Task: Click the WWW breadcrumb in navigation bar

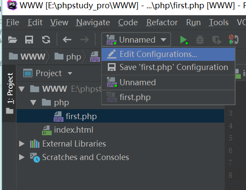Action: pyautogui.click(x=27, y=57)
